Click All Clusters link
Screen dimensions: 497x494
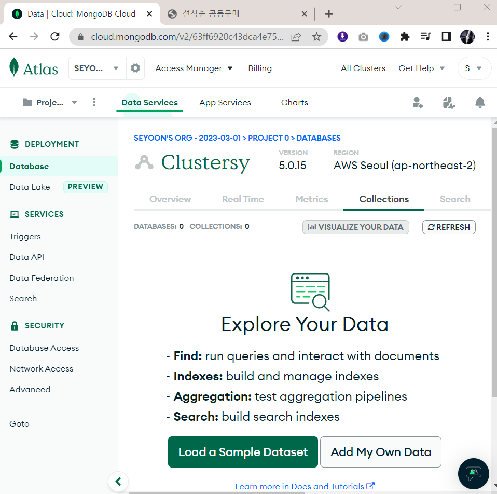tap(363, 68)
